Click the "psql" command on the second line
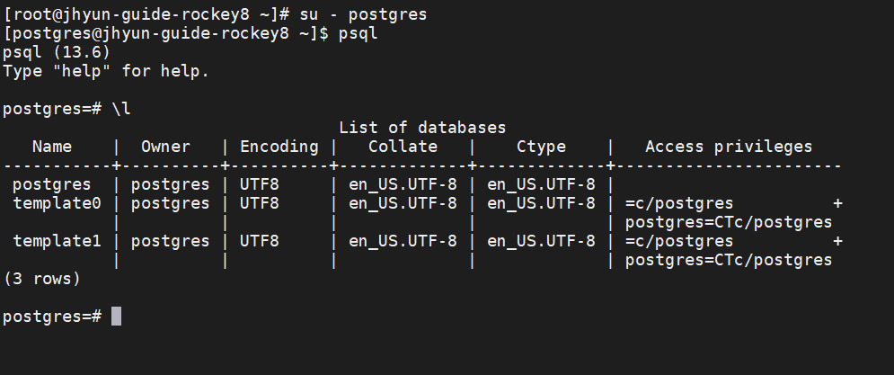 tap(358, 33)
